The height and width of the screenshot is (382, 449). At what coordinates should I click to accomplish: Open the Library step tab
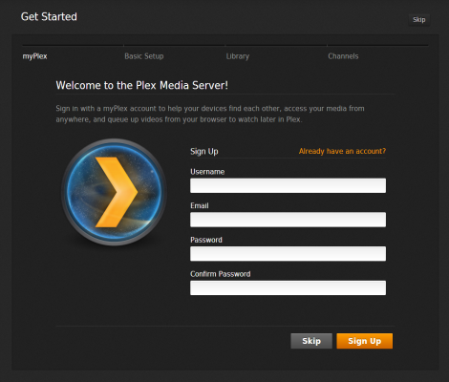[238, 56]
